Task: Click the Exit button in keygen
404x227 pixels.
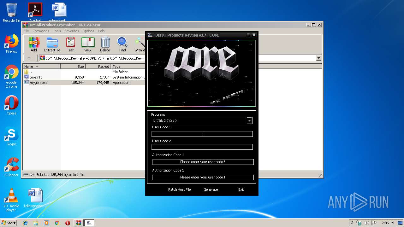Action: coord(241,189)
